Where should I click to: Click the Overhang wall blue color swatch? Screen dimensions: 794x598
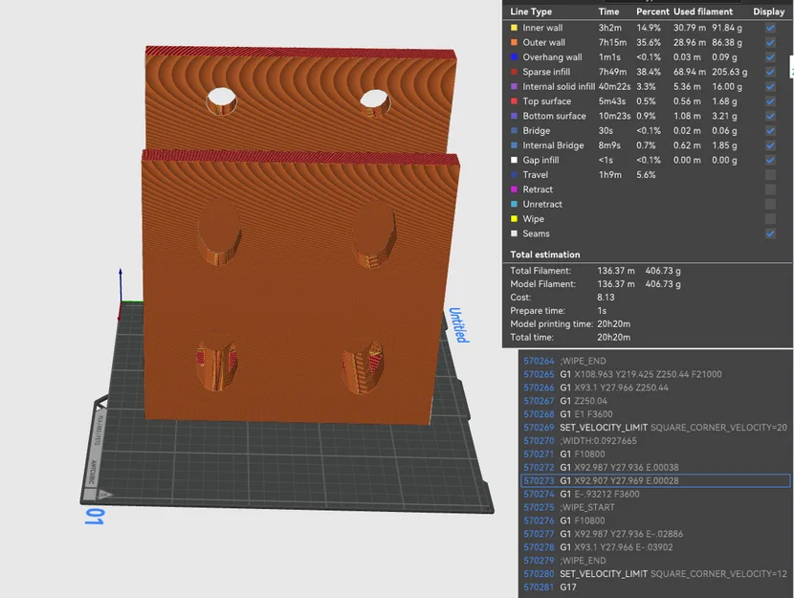point(514,57)
